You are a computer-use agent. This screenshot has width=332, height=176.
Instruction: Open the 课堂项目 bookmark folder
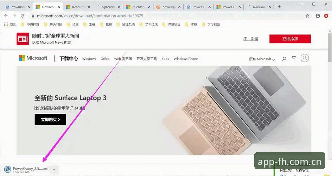click(x=171, y=24)
